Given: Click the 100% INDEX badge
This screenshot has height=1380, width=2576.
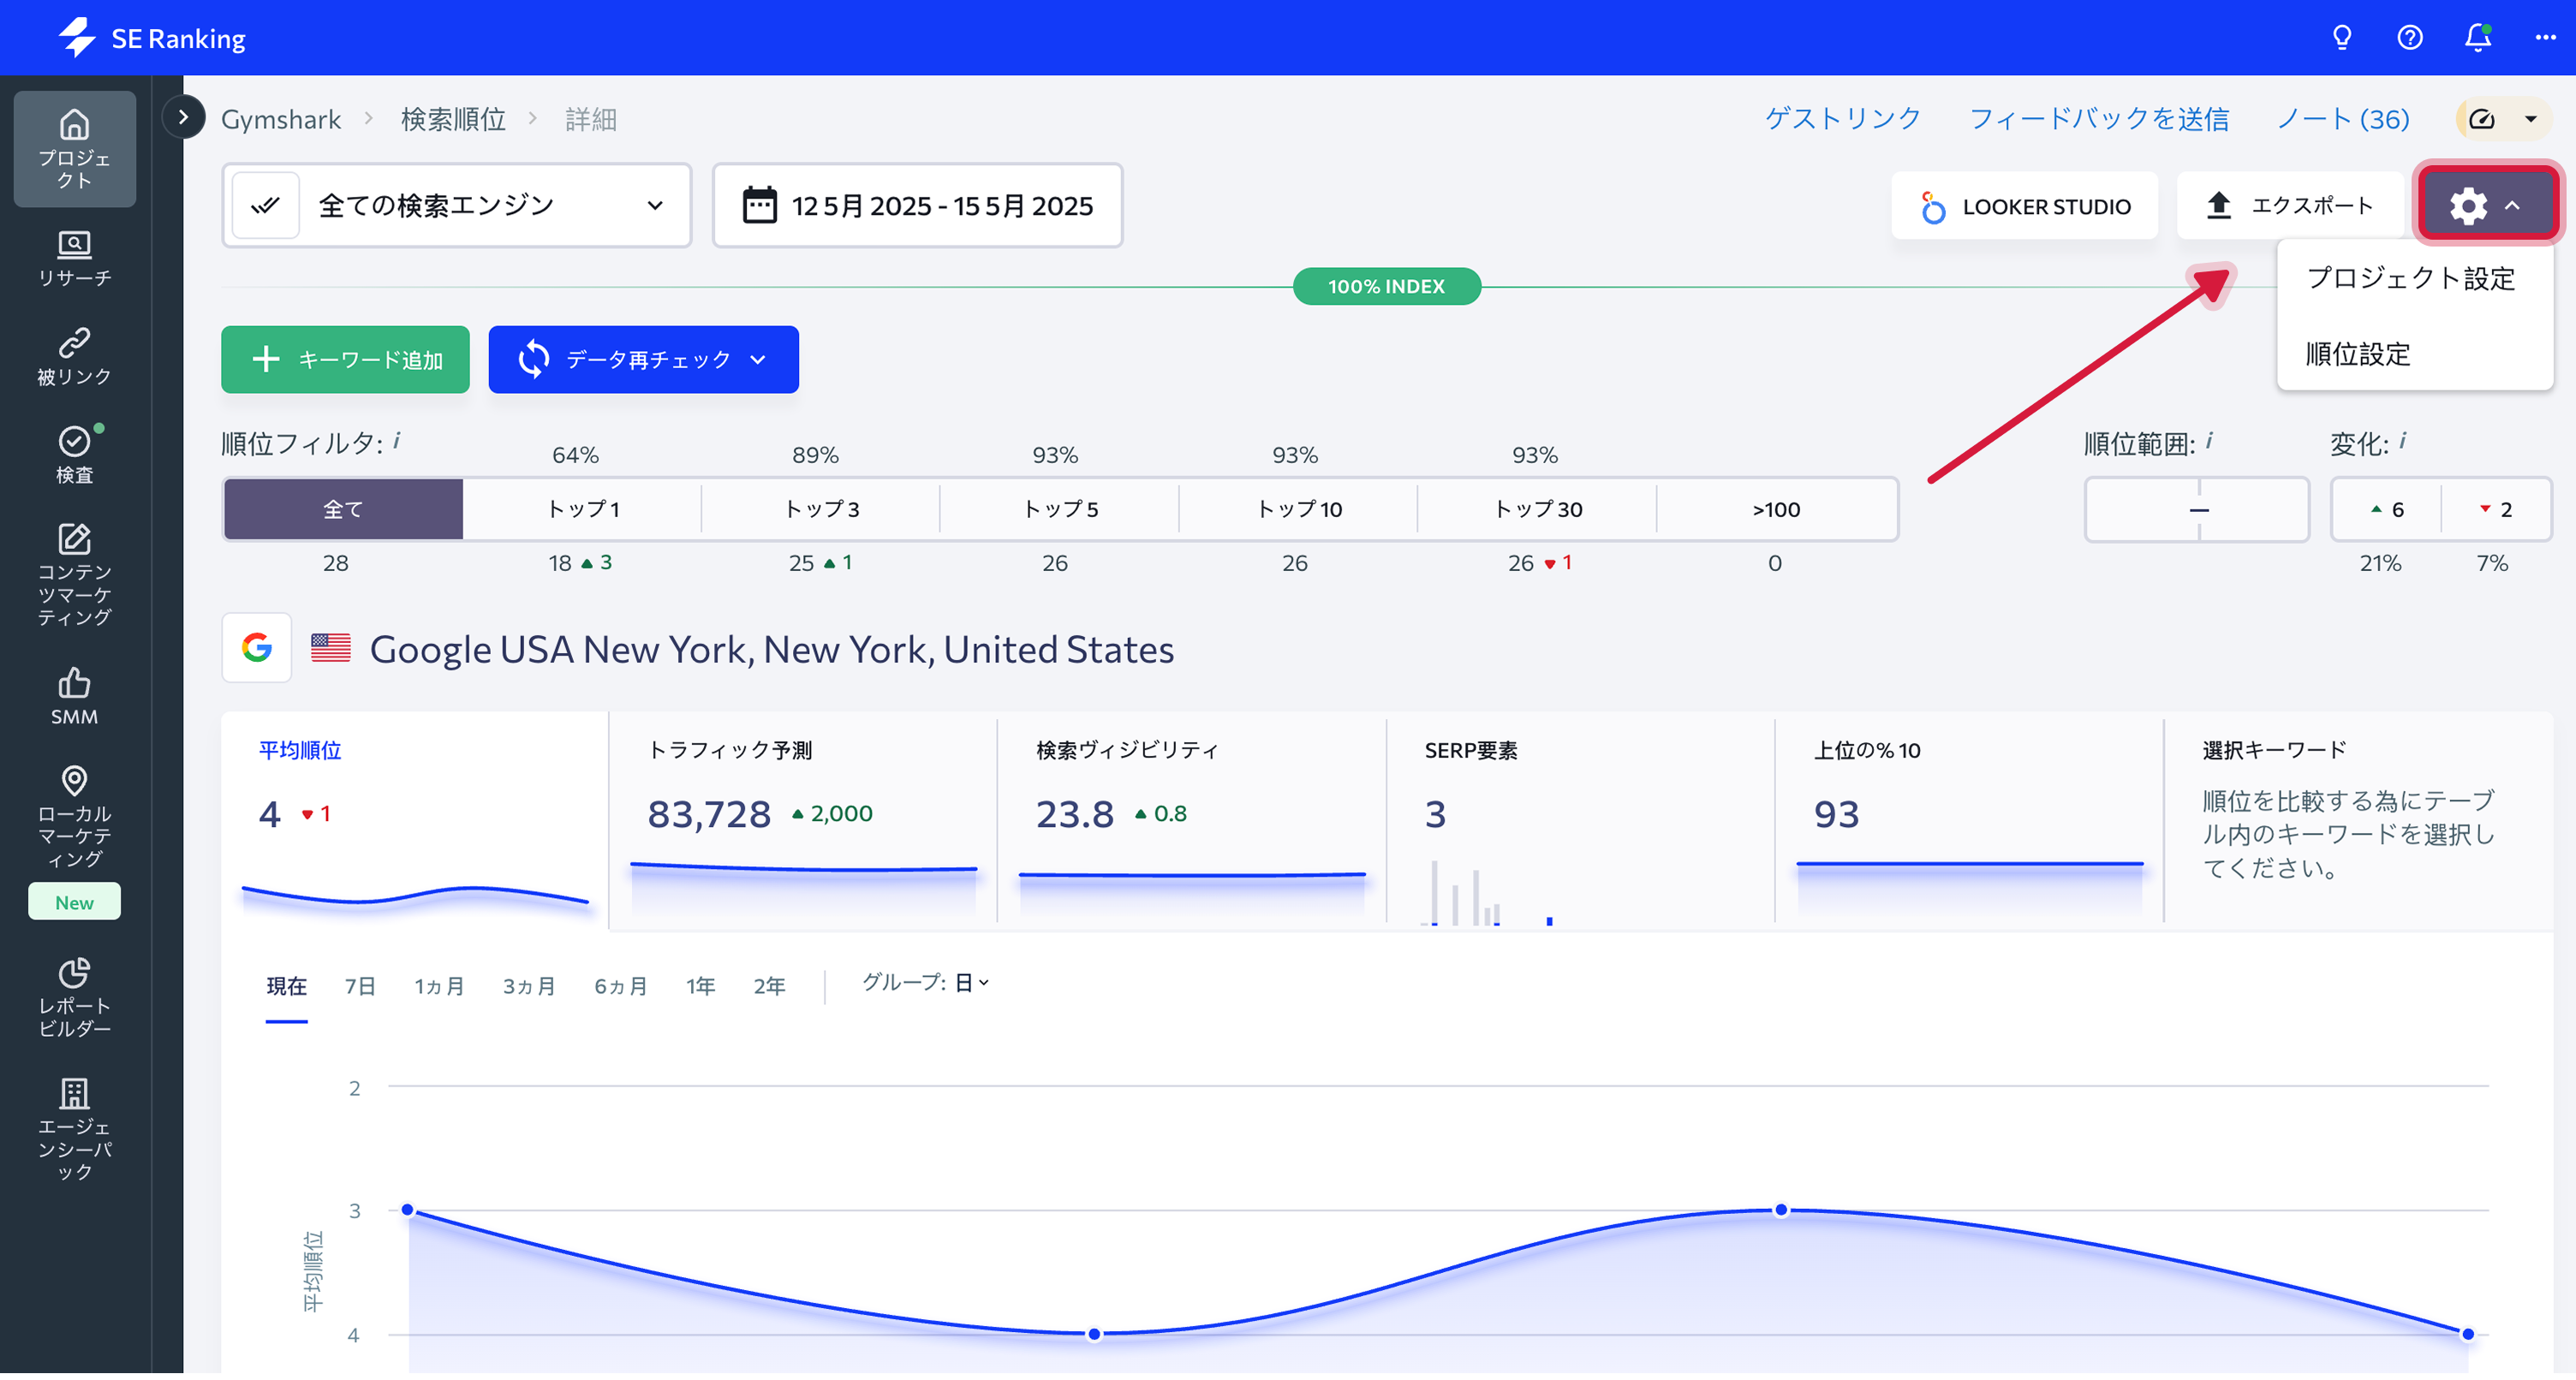Looking at the screenshot, I should (1387, 288).
